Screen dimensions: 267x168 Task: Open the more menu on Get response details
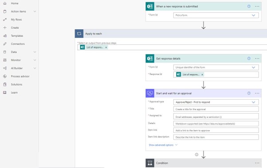point(257,59)
